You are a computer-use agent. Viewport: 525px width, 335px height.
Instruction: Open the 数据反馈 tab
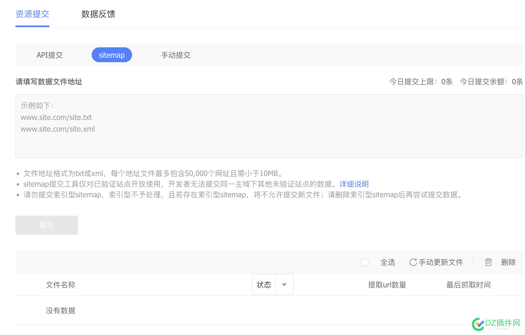98,14
